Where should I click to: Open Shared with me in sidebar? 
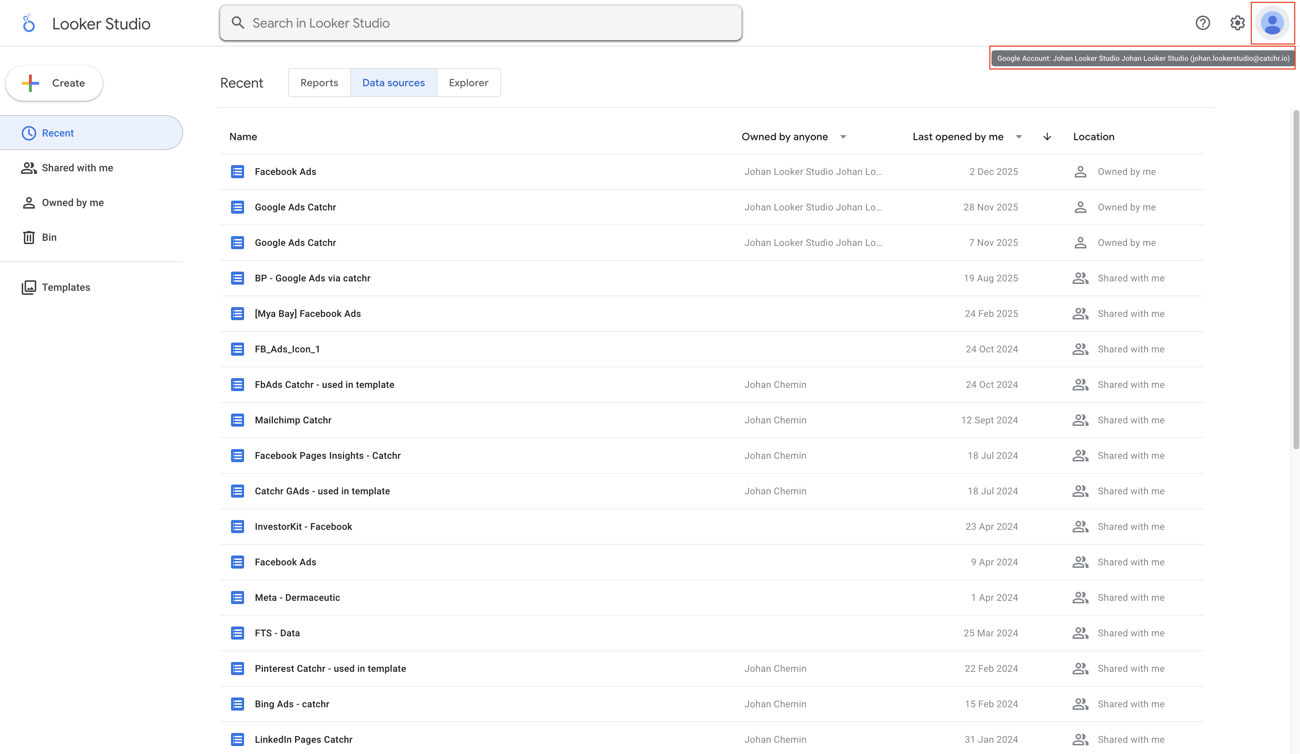tap(77, 168)
